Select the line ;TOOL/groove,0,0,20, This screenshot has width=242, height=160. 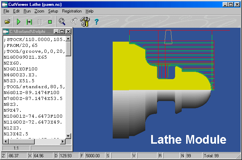click(x=34, y=51)
